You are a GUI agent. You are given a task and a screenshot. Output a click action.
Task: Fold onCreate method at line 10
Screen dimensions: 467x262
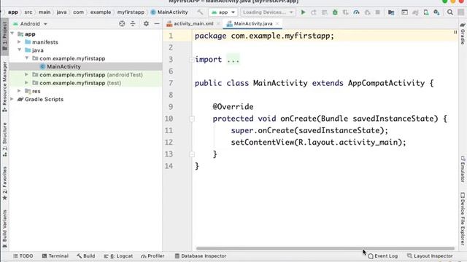tap(192, 119)
